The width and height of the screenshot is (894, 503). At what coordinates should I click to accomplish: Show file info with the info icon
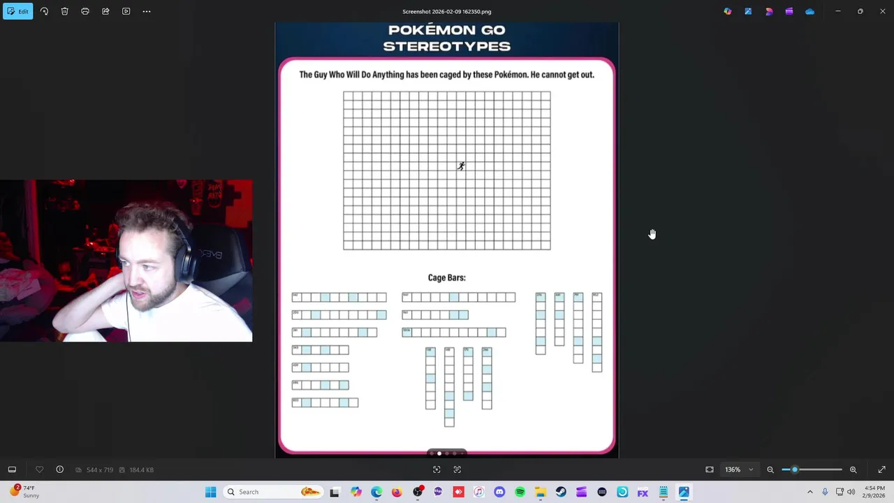pos(59,469)
